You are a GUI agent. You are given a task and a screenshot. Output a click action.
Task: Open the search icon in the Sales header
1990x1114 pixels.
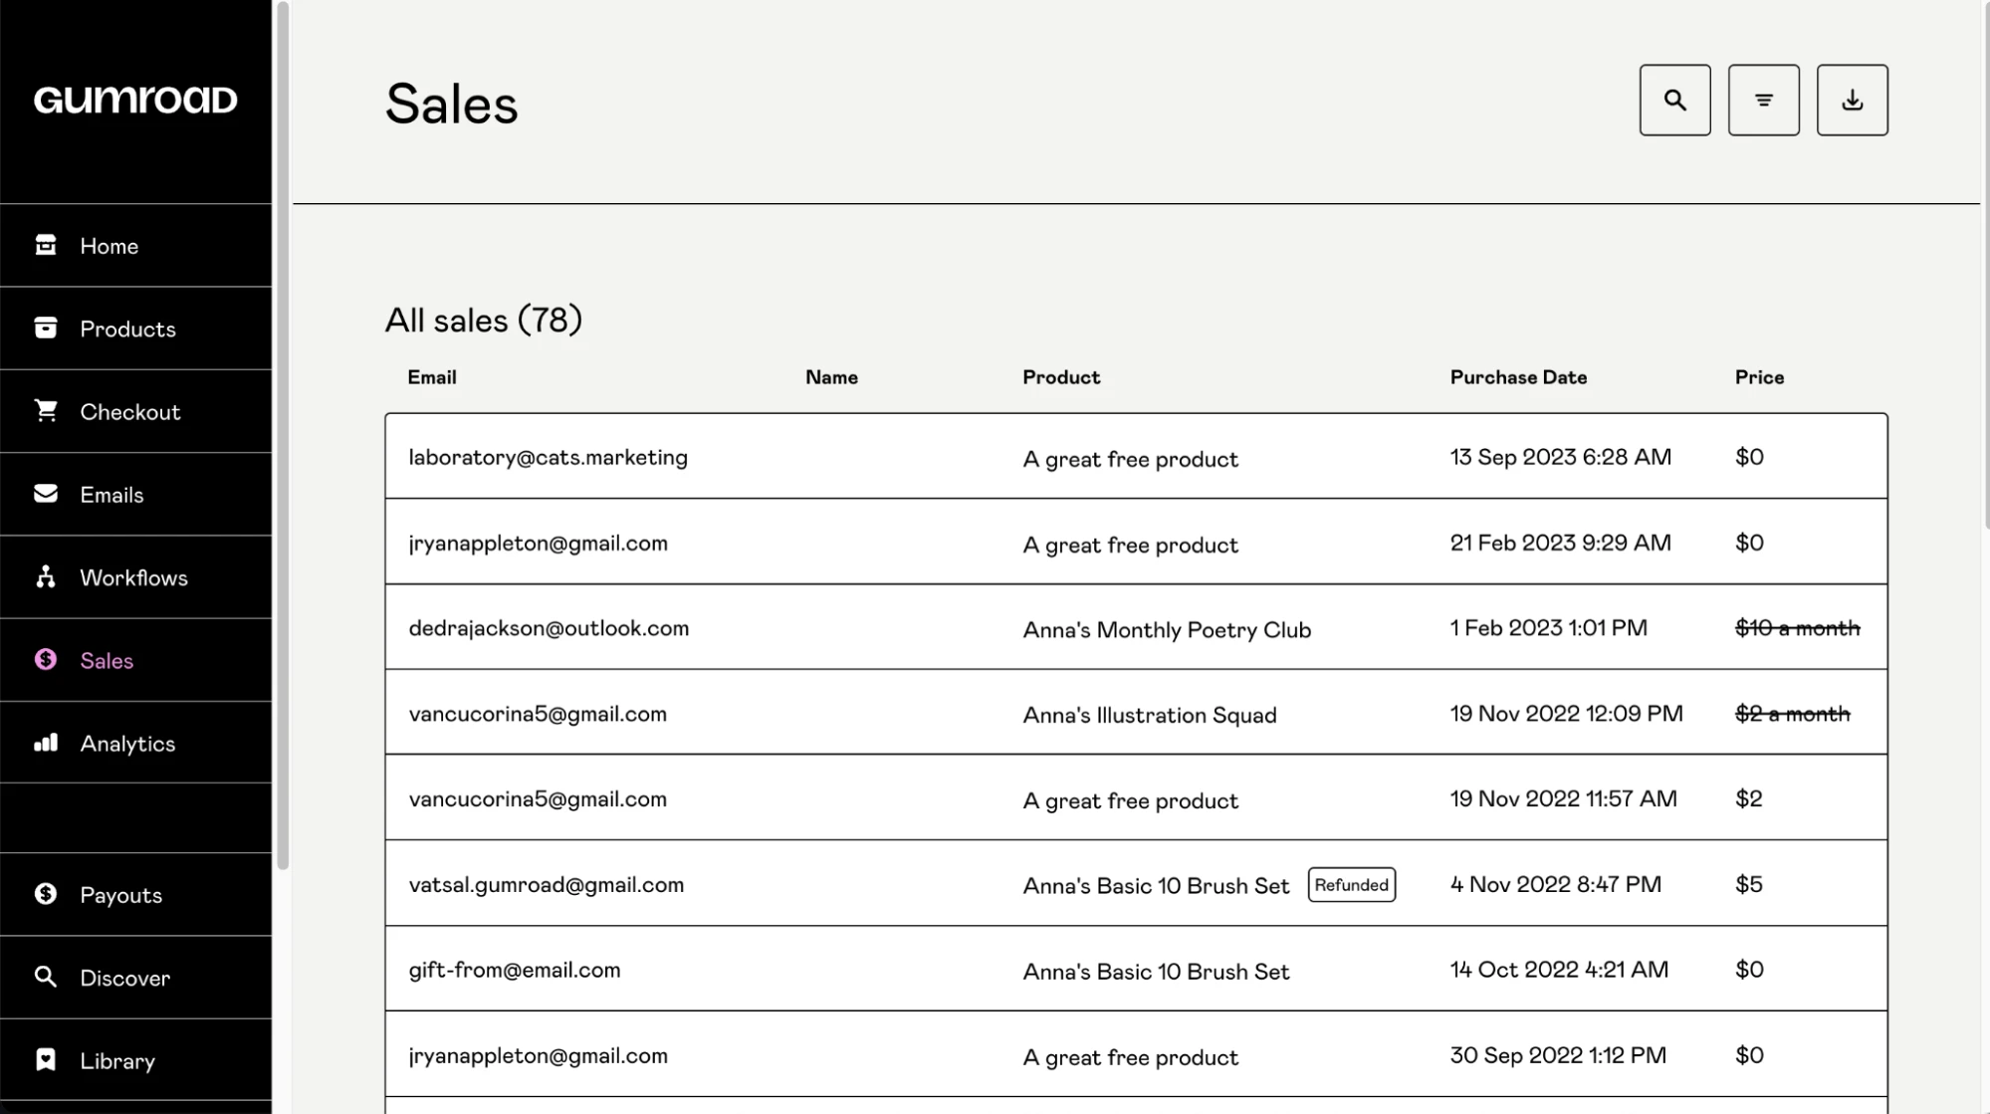pyautogui.click(x=1674, y=100)
